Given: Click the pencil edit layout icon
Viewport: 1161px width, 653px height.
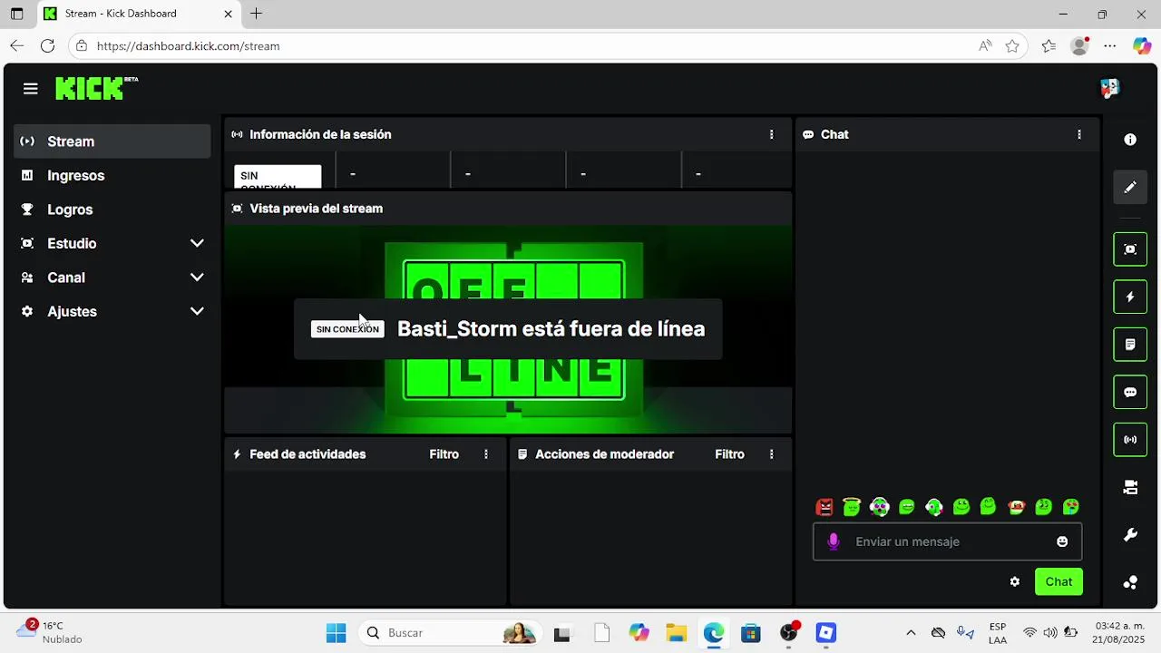Looking at the screenshot, I should tap(1130, 187).
